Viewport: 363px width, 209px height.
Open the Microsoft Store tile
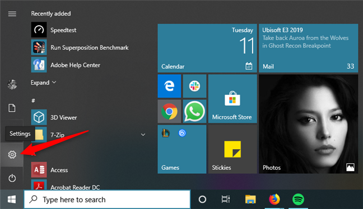pyautogui.click(x=232, y=98)
